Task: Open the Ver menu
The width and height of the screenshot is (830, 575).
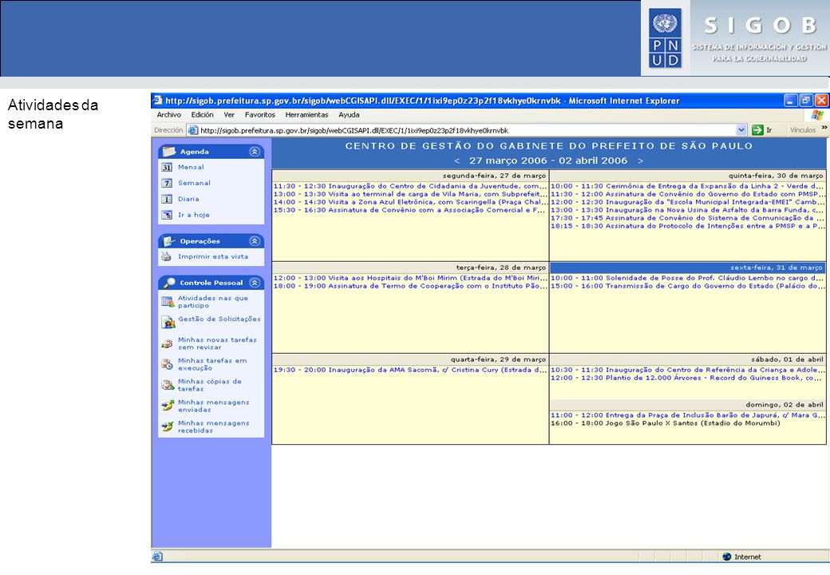Action: (229, 115)
